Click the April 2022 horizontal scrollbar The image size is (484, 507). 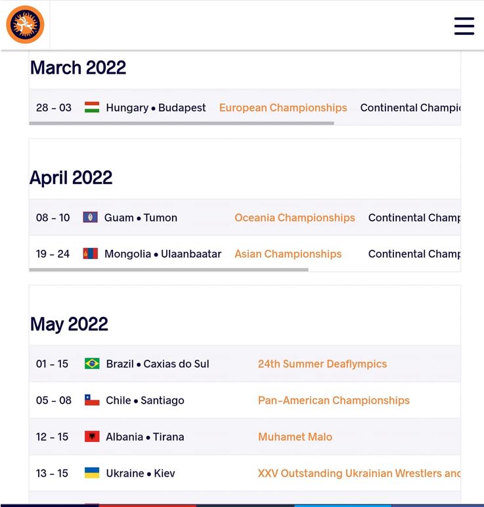click(169, 270)
